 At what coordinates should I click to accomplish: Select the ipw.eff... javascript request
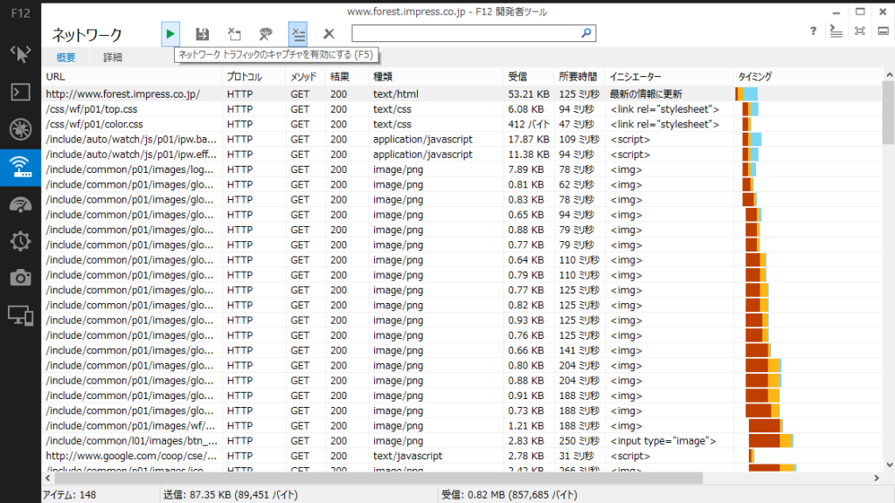click(x=461, y=155)
